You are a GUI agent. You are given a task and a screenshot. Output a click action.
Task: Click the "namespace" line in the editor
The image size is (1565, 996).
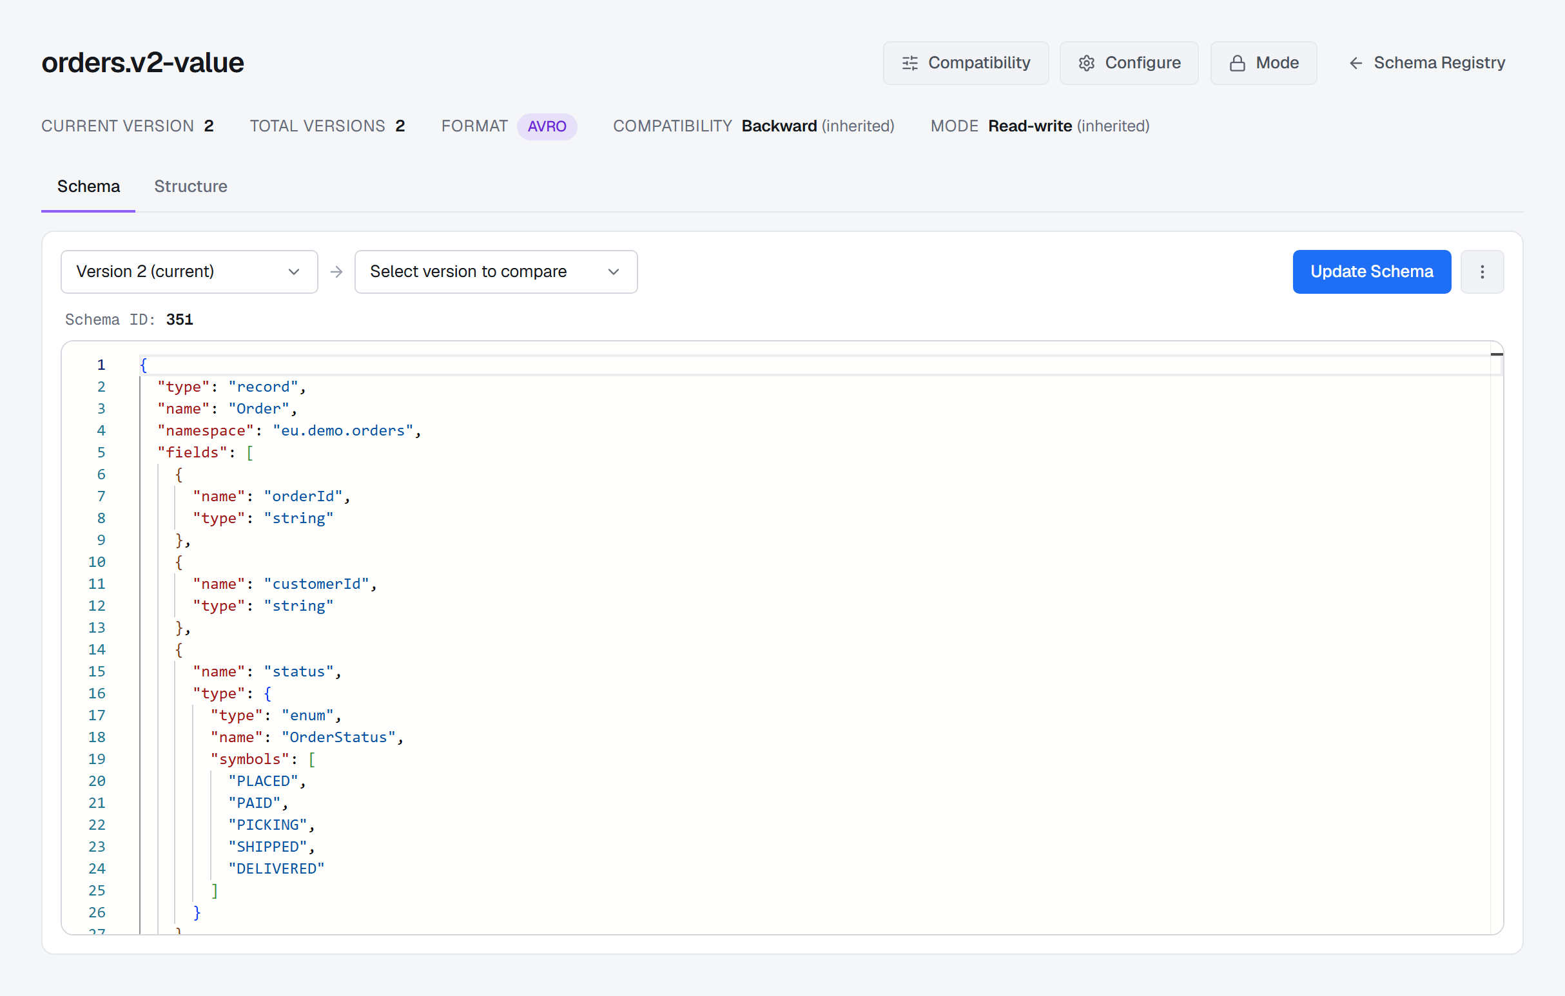(x=289, y=431)
